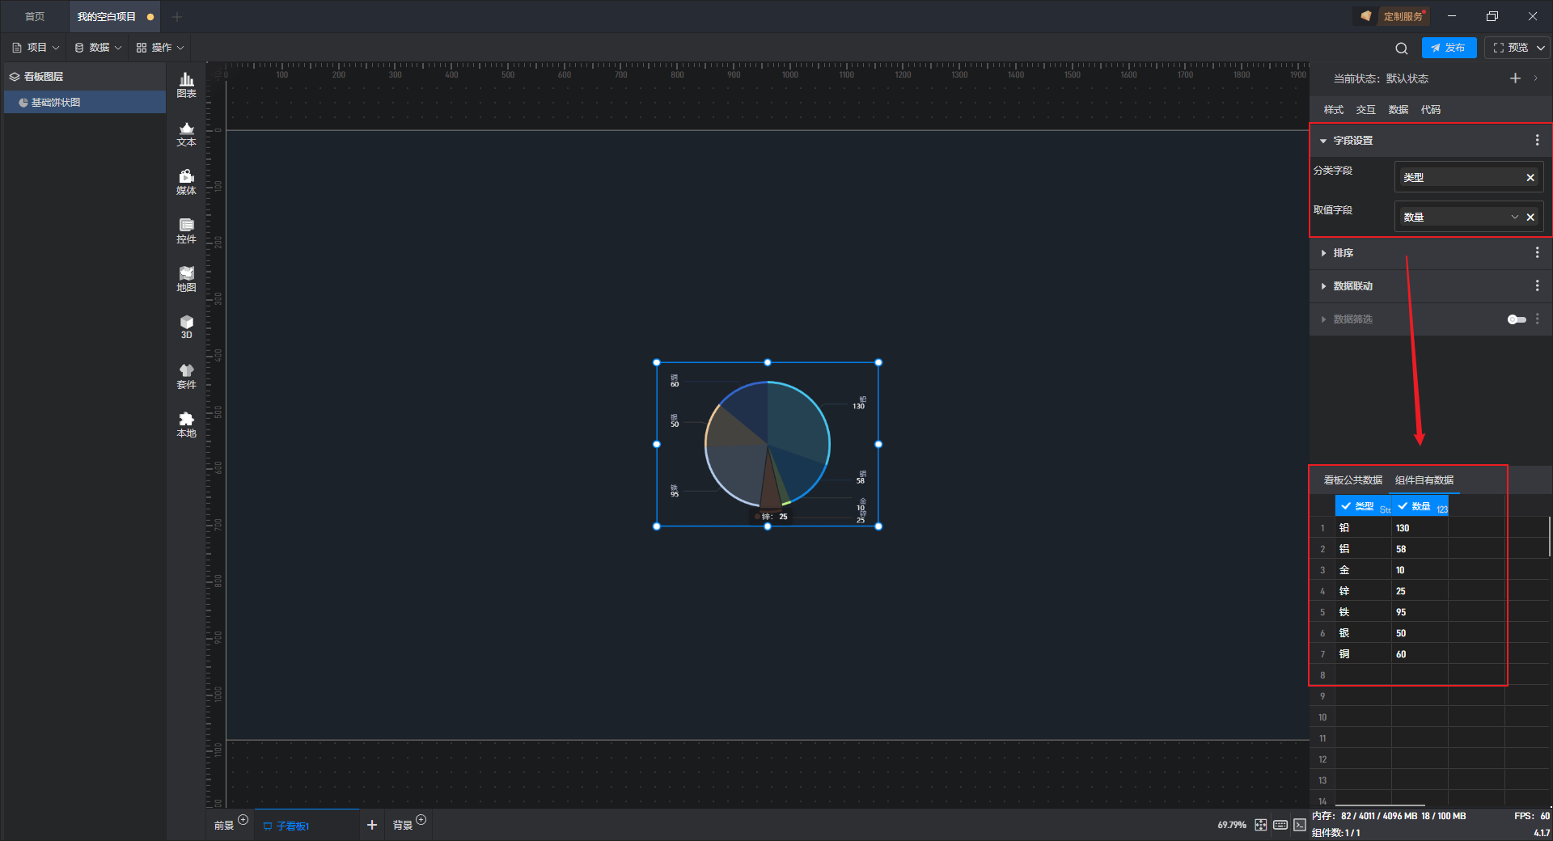Click the 预览 preview button
This screenshot has width=1553, height=841.
(1509, 48)
